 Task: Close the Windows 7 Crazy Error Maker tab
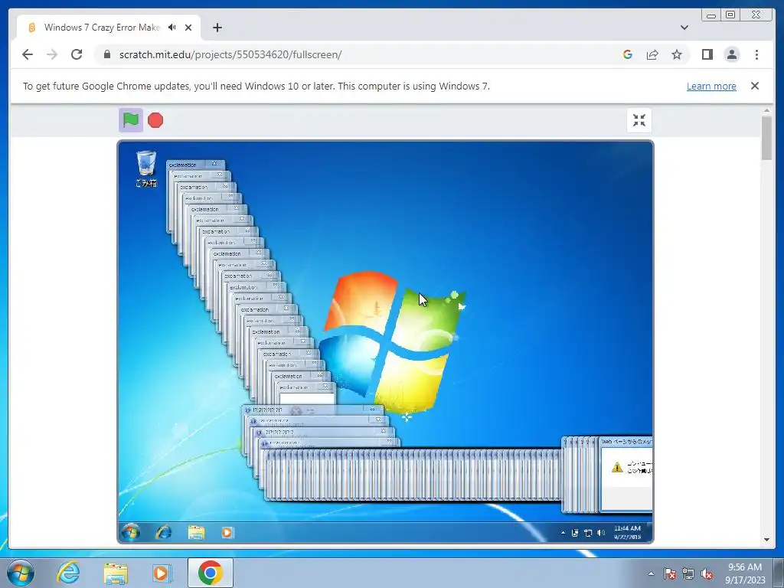[188, 28]
